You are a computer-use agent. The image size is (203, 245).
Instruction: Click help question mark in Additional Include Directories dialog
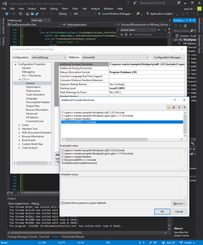(x=175, y=100)
